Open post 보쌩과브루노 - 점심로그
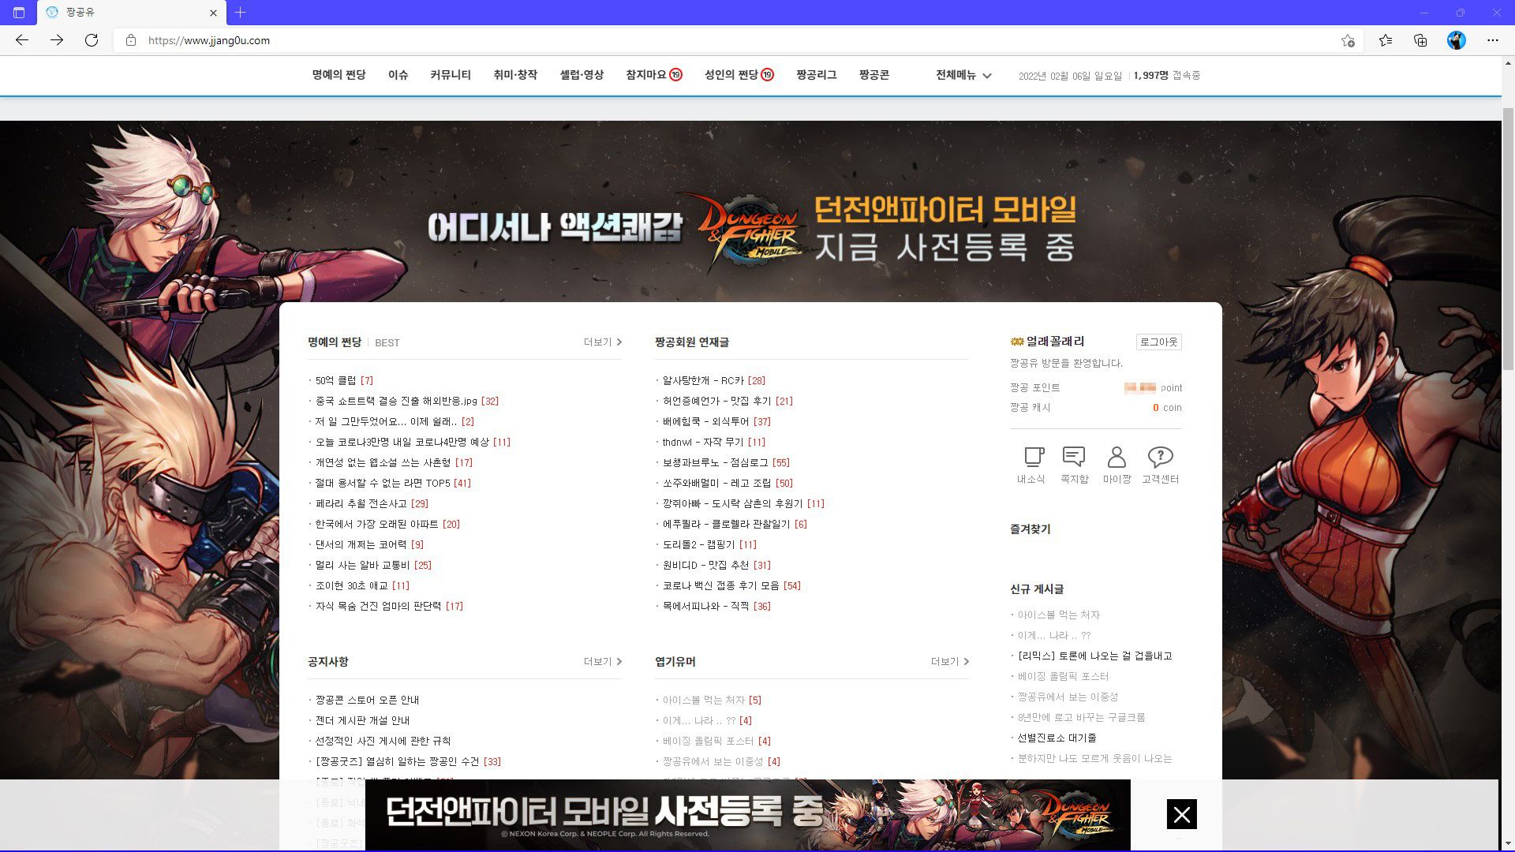This screenshot has height=852, width=1515. 715,463
